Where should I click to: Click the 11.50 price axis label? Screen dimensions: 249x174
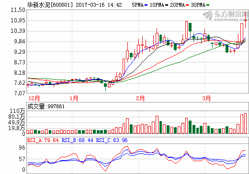point(18,10)
